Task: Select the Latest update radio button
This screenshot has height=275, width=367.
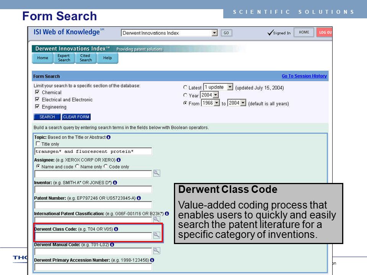Action: (185, 87)
